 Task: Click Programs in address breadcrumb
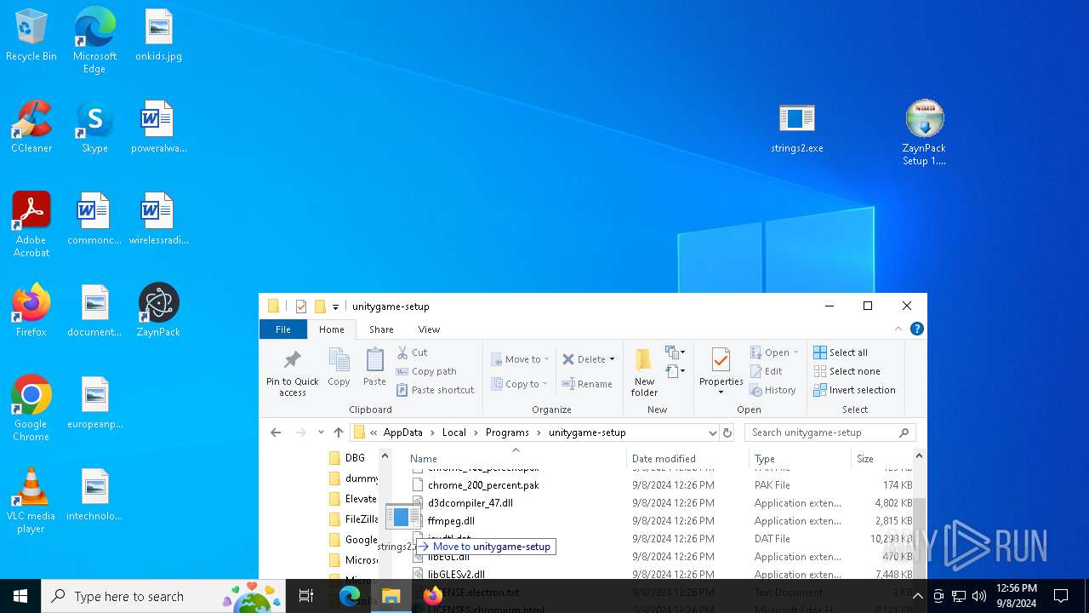coord(507,433)
